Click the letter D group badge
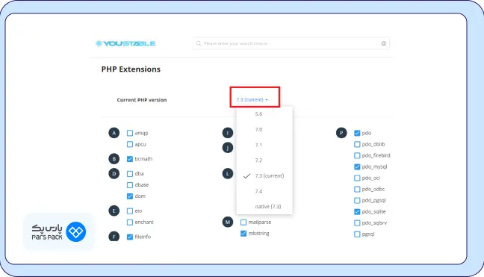Image resolution: width=484 pixels, height=277 pixels. (114, 174)
